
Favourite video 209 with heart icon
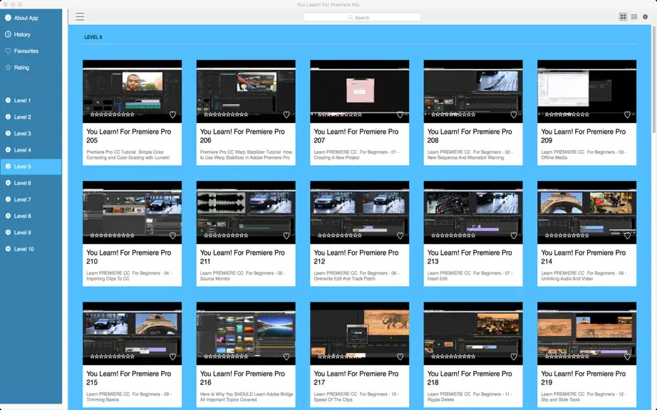tap(627, 115)
